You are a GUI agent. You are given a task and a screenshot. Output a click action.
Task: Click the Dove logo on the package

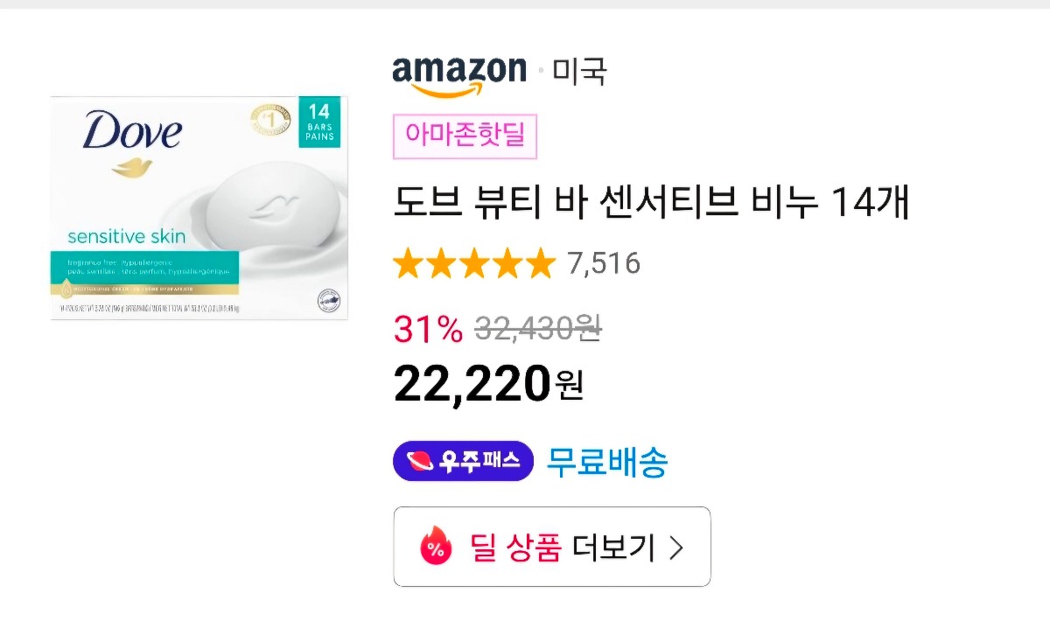point(132,133)
